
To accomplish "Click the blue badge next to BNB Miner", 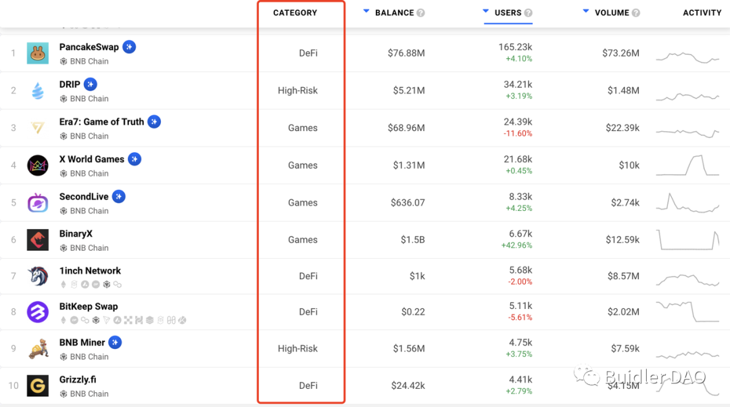I will click(x=115, y=342).
